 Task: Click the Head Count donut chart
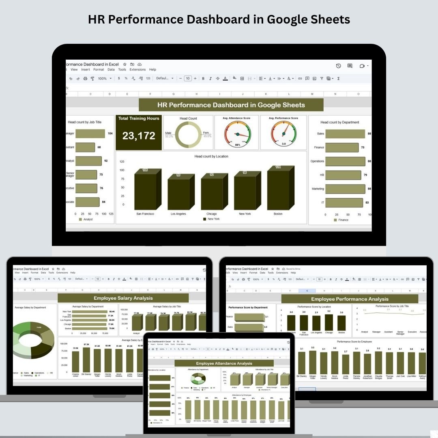tap(188, 135)
